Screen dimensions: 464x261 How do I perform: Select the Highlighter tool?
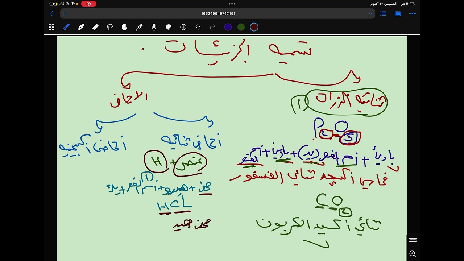(81, 27)
